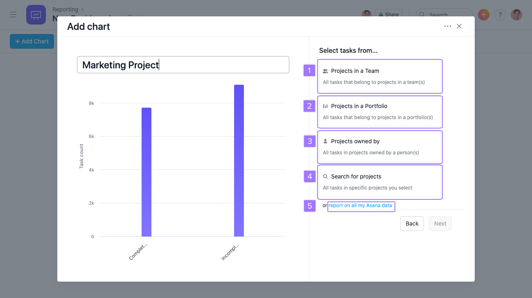Click the orange plus create icon
Image resolution: width=532 pixels, height=298 pixels.
(483, 14)
